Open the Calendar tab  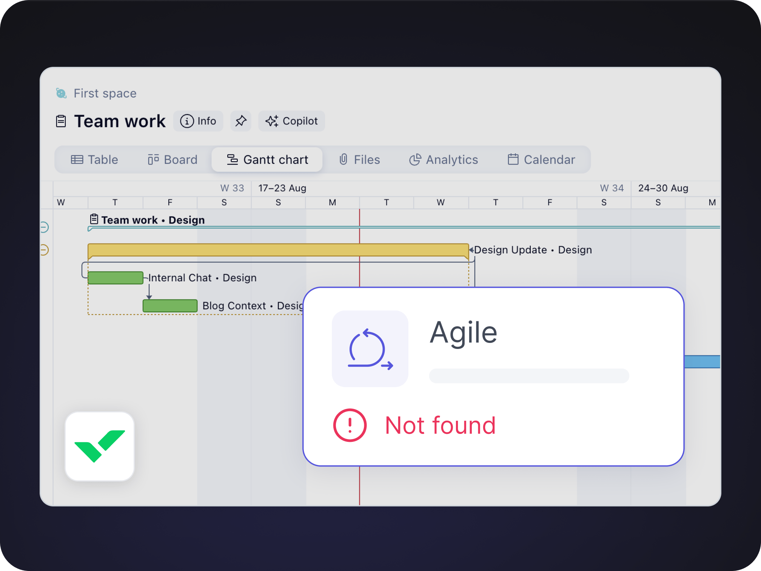(x=541, y=160)
